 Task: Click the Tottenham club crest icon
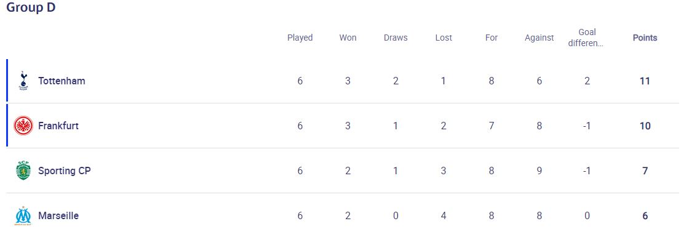click(x=23, y=81)
